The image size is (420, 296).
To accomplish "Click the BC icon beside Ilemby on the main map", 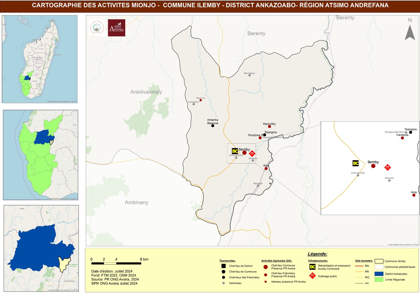I will coord(235,151).
